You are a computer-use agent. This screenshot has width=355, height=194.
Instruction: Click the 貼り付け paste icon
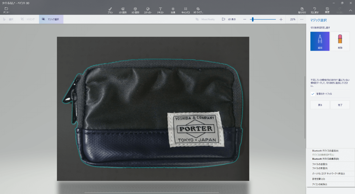click(302, 10)
